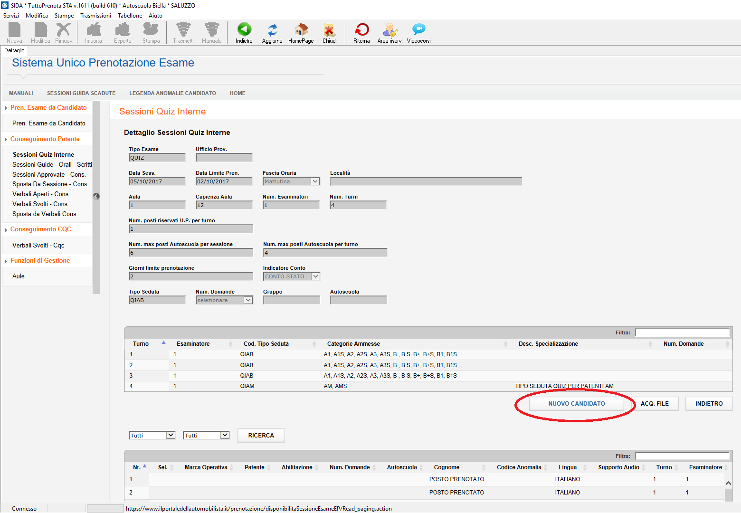Open the Indicatore Conto dropdown
Image resolution: width=741 pixels, height=513 pixels.
pyautogui.click(x=315, y=276)
